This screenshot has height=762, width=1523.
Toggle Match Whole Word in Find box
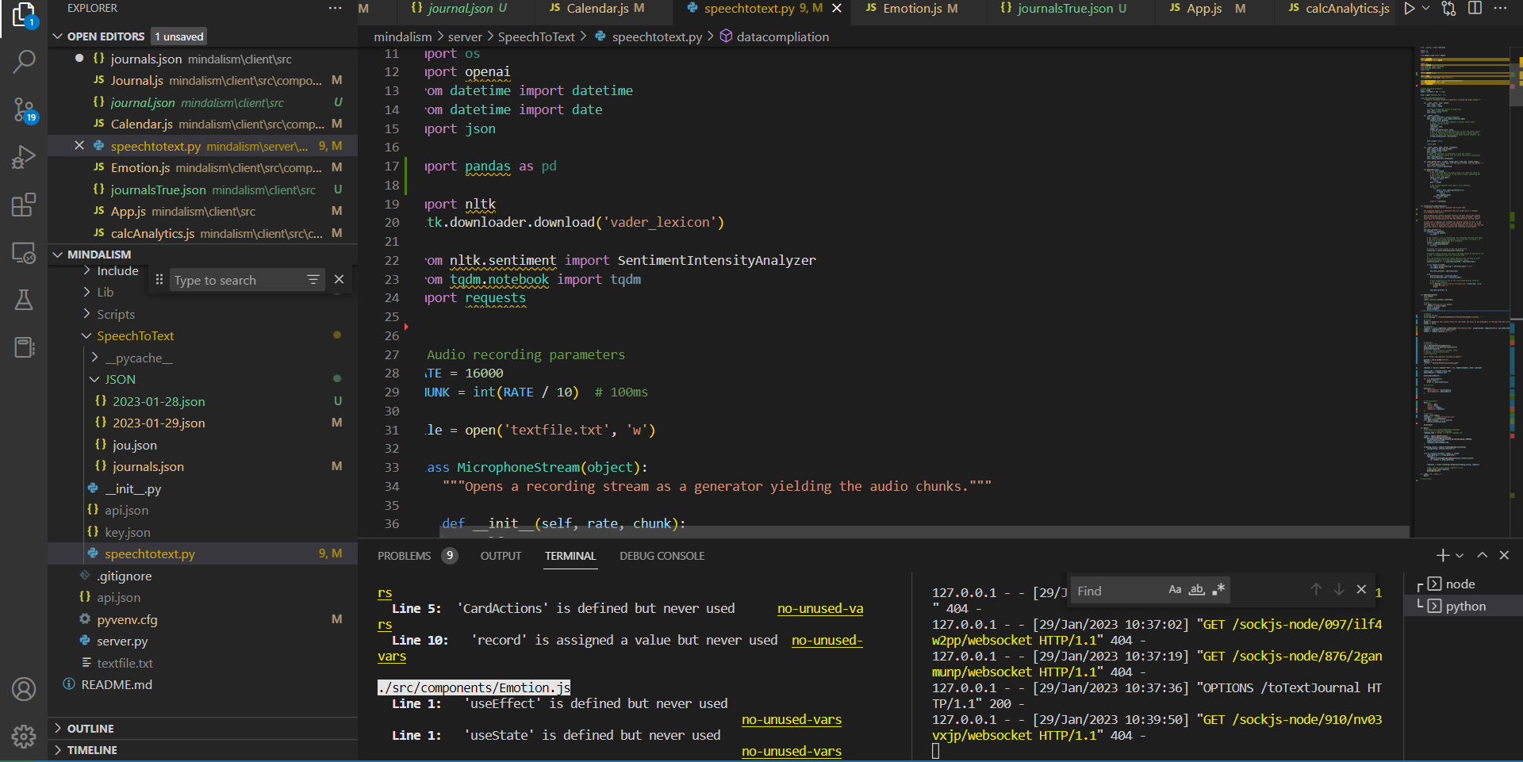point(1197,590)
